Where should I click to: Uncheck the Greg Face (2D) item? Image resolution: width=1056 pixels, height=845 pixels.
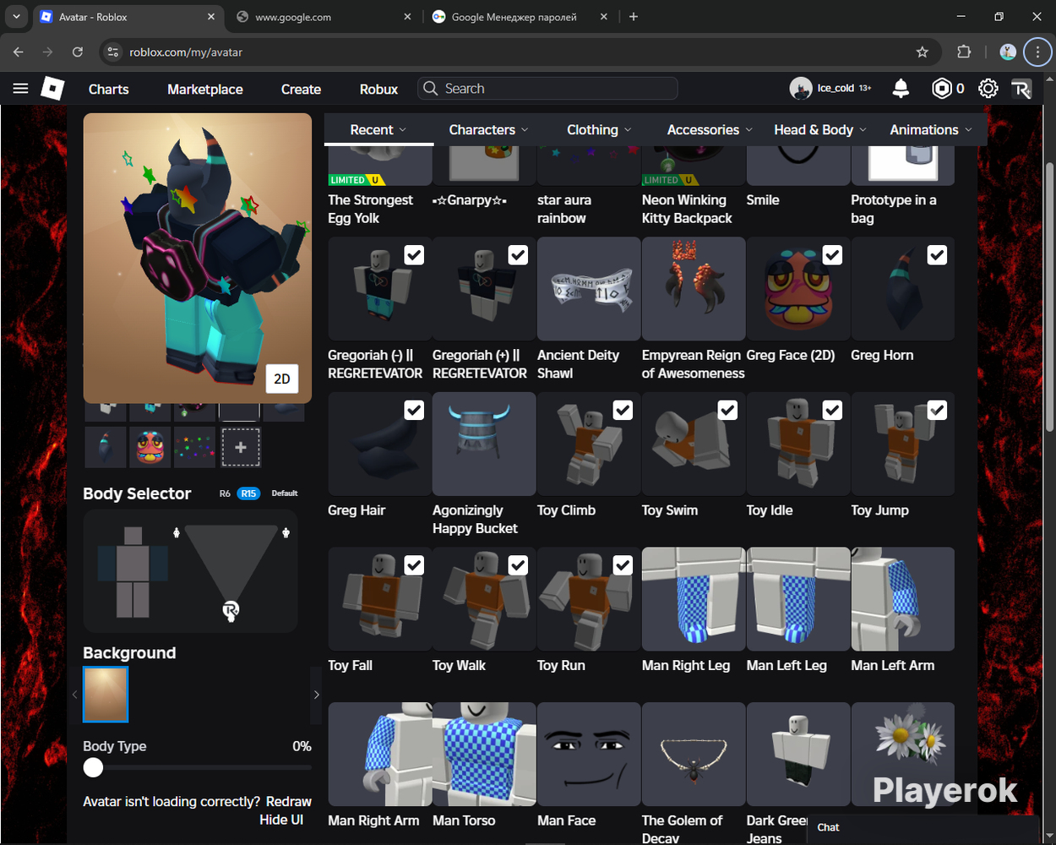[832, 255]
